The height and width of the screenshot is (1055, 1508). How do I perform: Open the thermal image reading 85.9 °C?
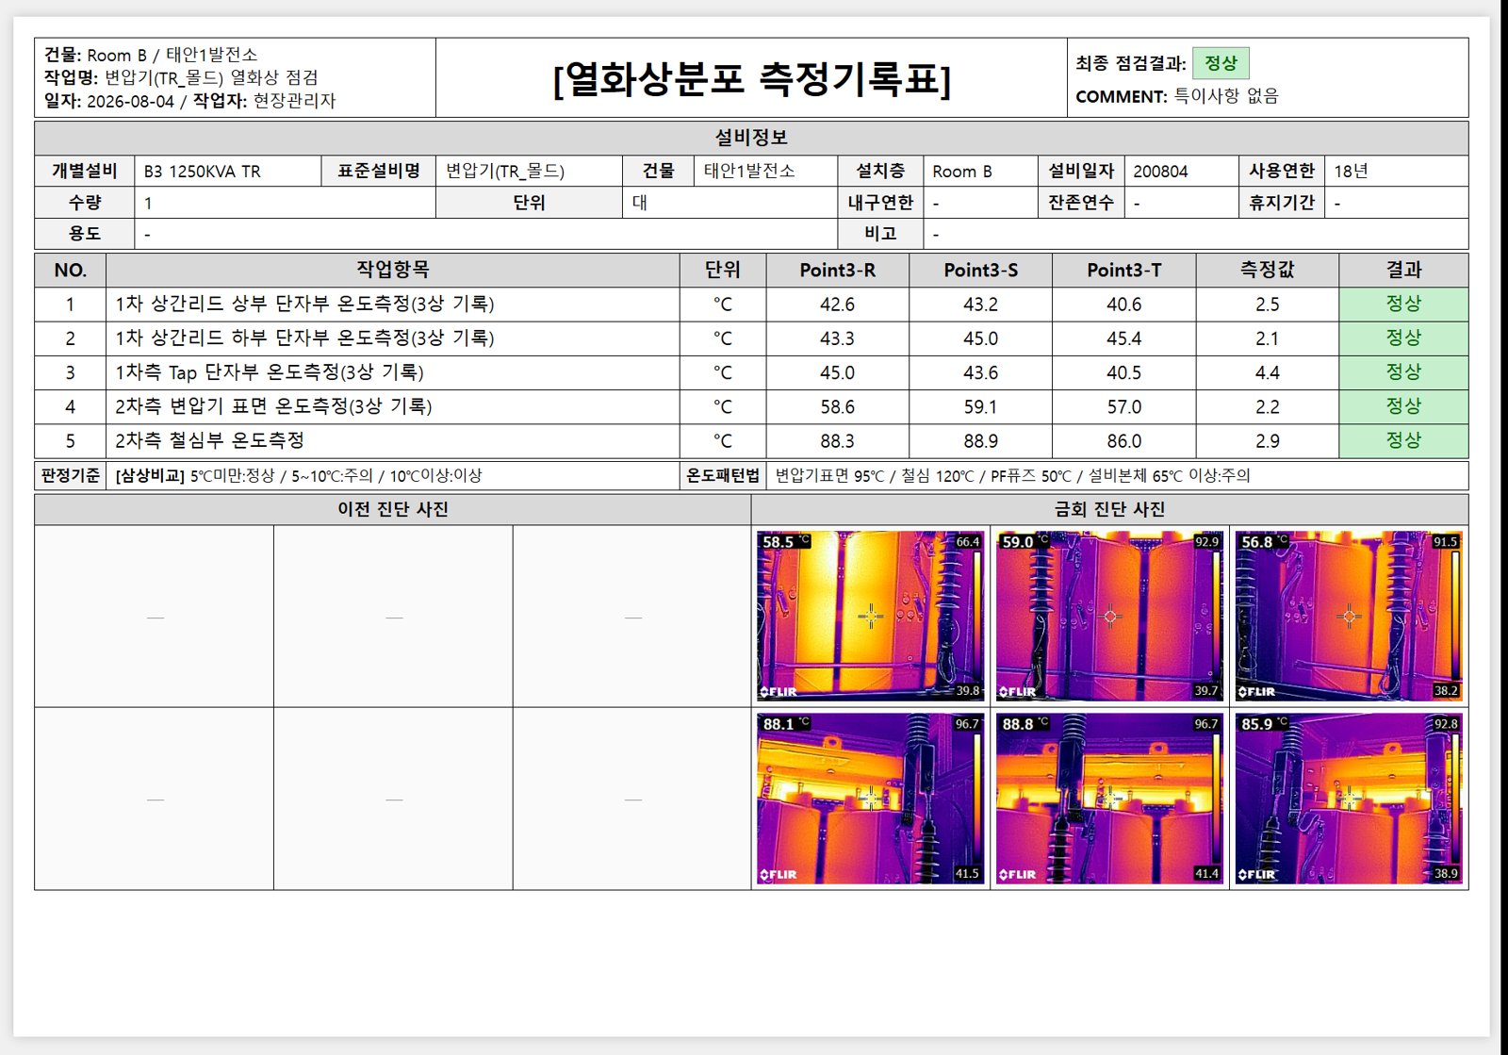tap(1349, 799)
